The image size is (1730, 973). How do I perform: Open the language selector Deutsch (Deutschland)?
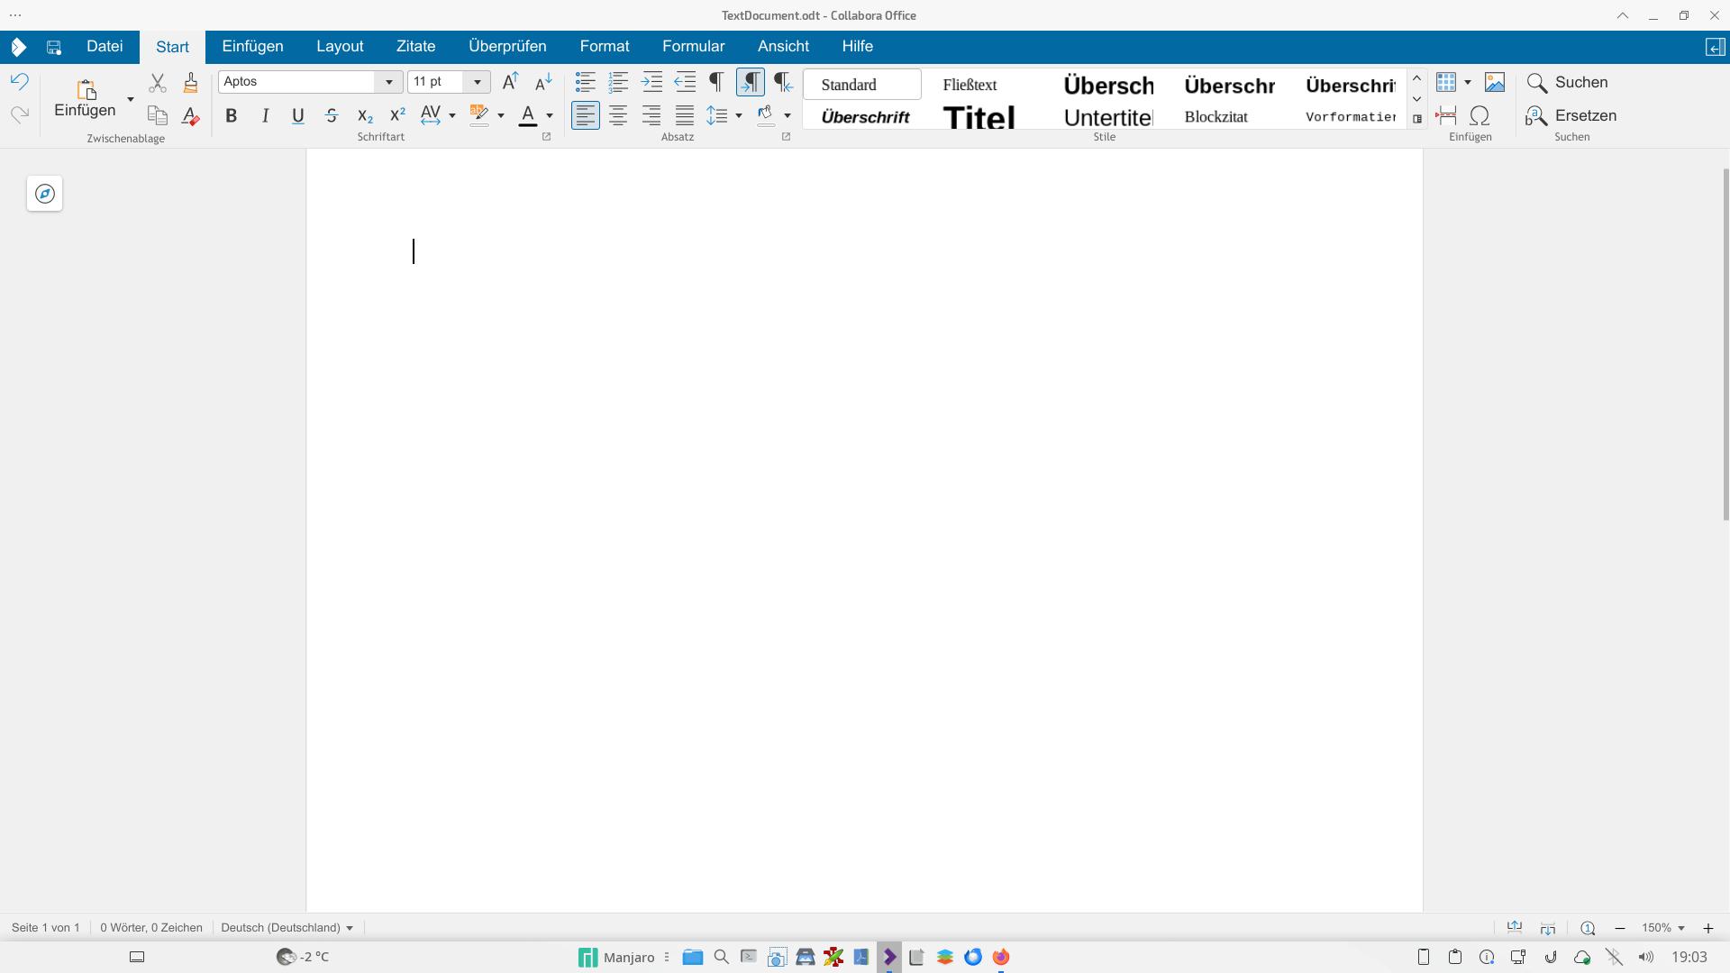[287, 928]
